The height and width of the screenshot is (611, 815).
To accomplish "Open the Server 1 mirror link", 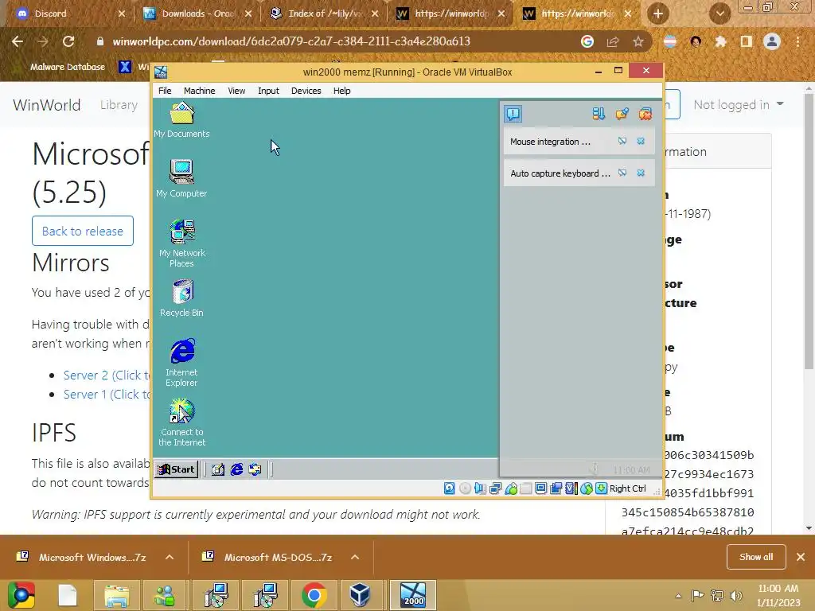I will click(x=106, y=395).
